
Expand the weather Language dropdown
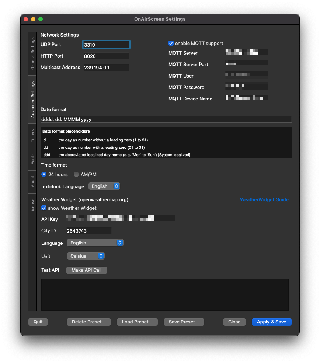95,243
